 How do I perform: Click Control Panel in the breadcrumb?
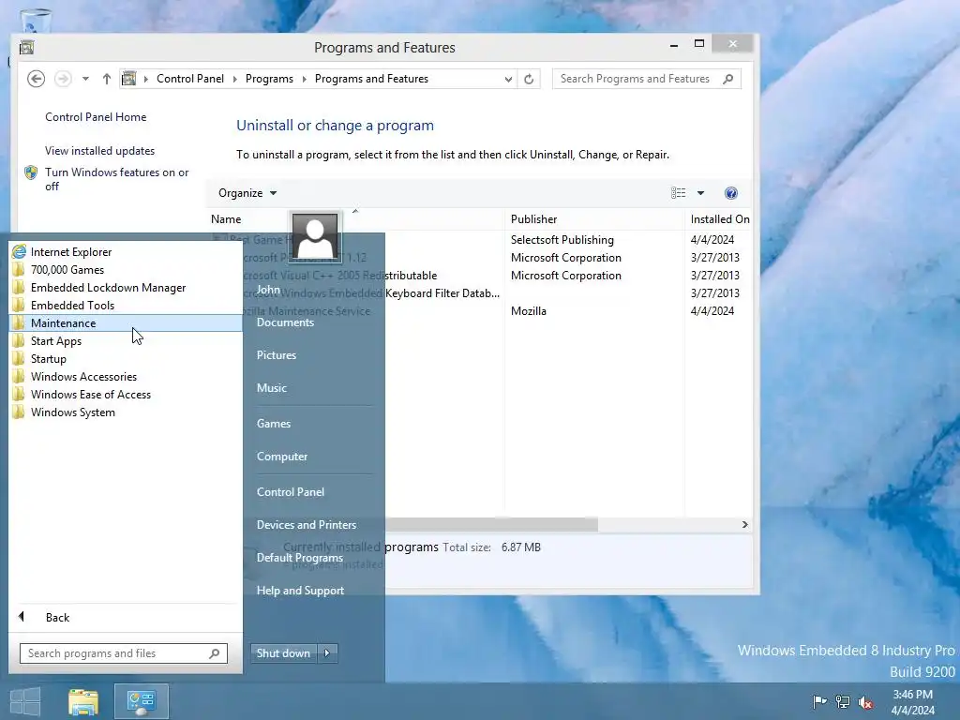click(190, 79)
